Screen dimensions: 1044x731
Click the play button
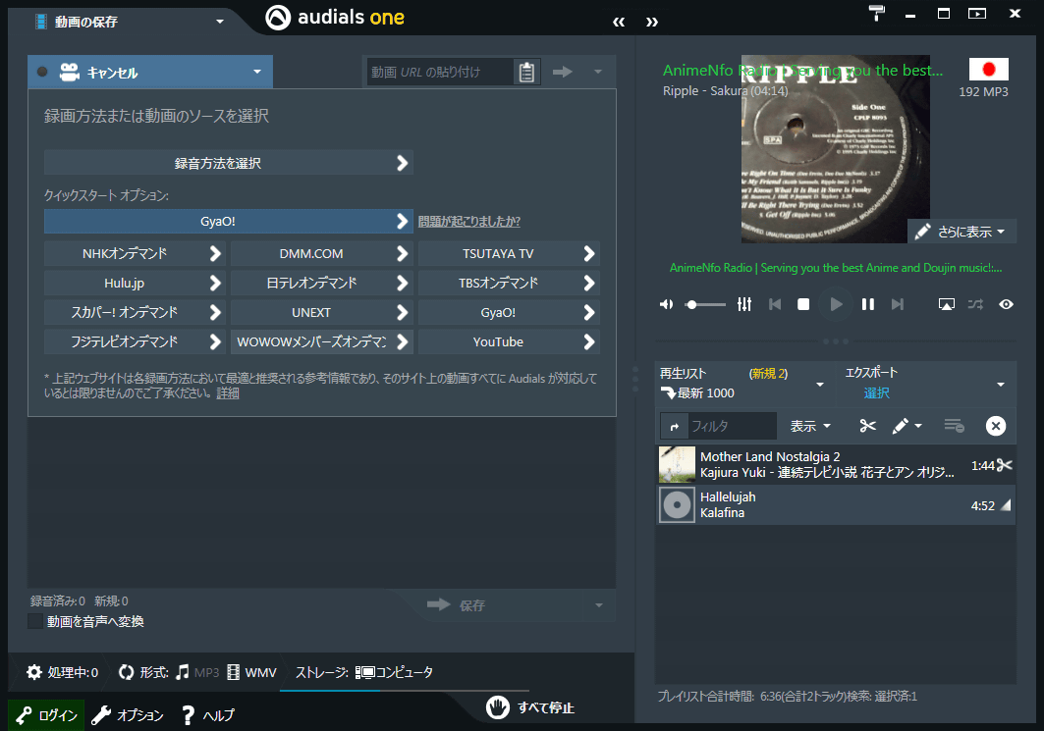[836, 304]
